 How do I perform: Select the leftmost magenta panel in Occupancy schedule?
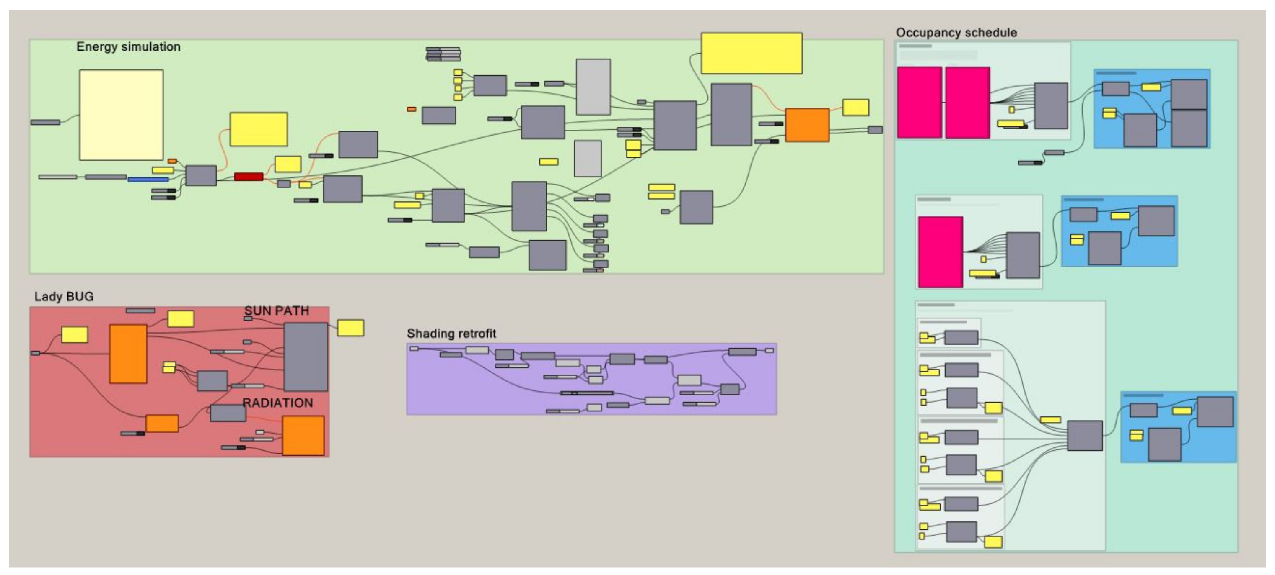click(919, 102)
